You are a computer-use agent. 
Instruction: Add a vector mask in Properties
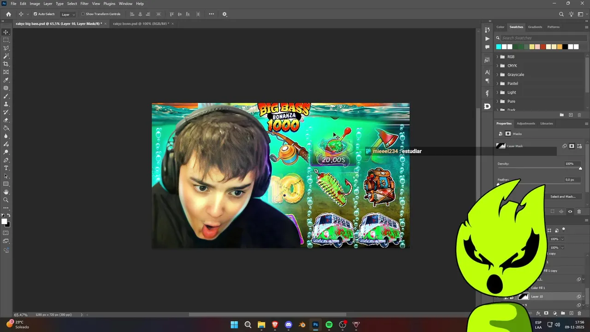(579, 146)
